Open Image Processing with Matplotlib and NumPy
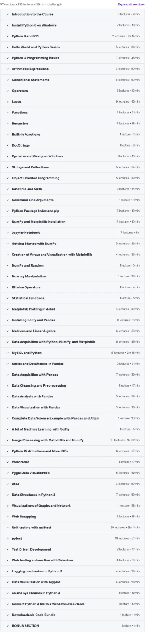145x632 pixels. pos(72,440)
